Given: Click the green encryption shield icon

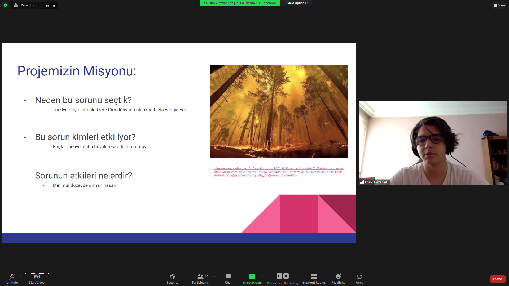Looking at the screenshot, I should [5, 5].
